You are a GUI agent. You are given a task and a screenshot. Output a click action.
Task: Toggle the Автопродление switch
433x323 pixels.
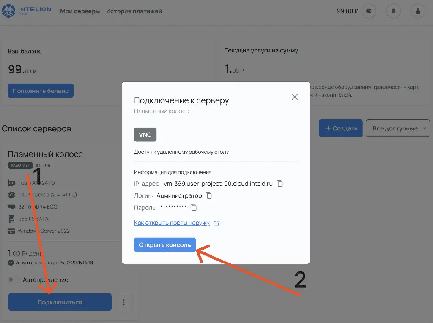click(x=14, y=280)
